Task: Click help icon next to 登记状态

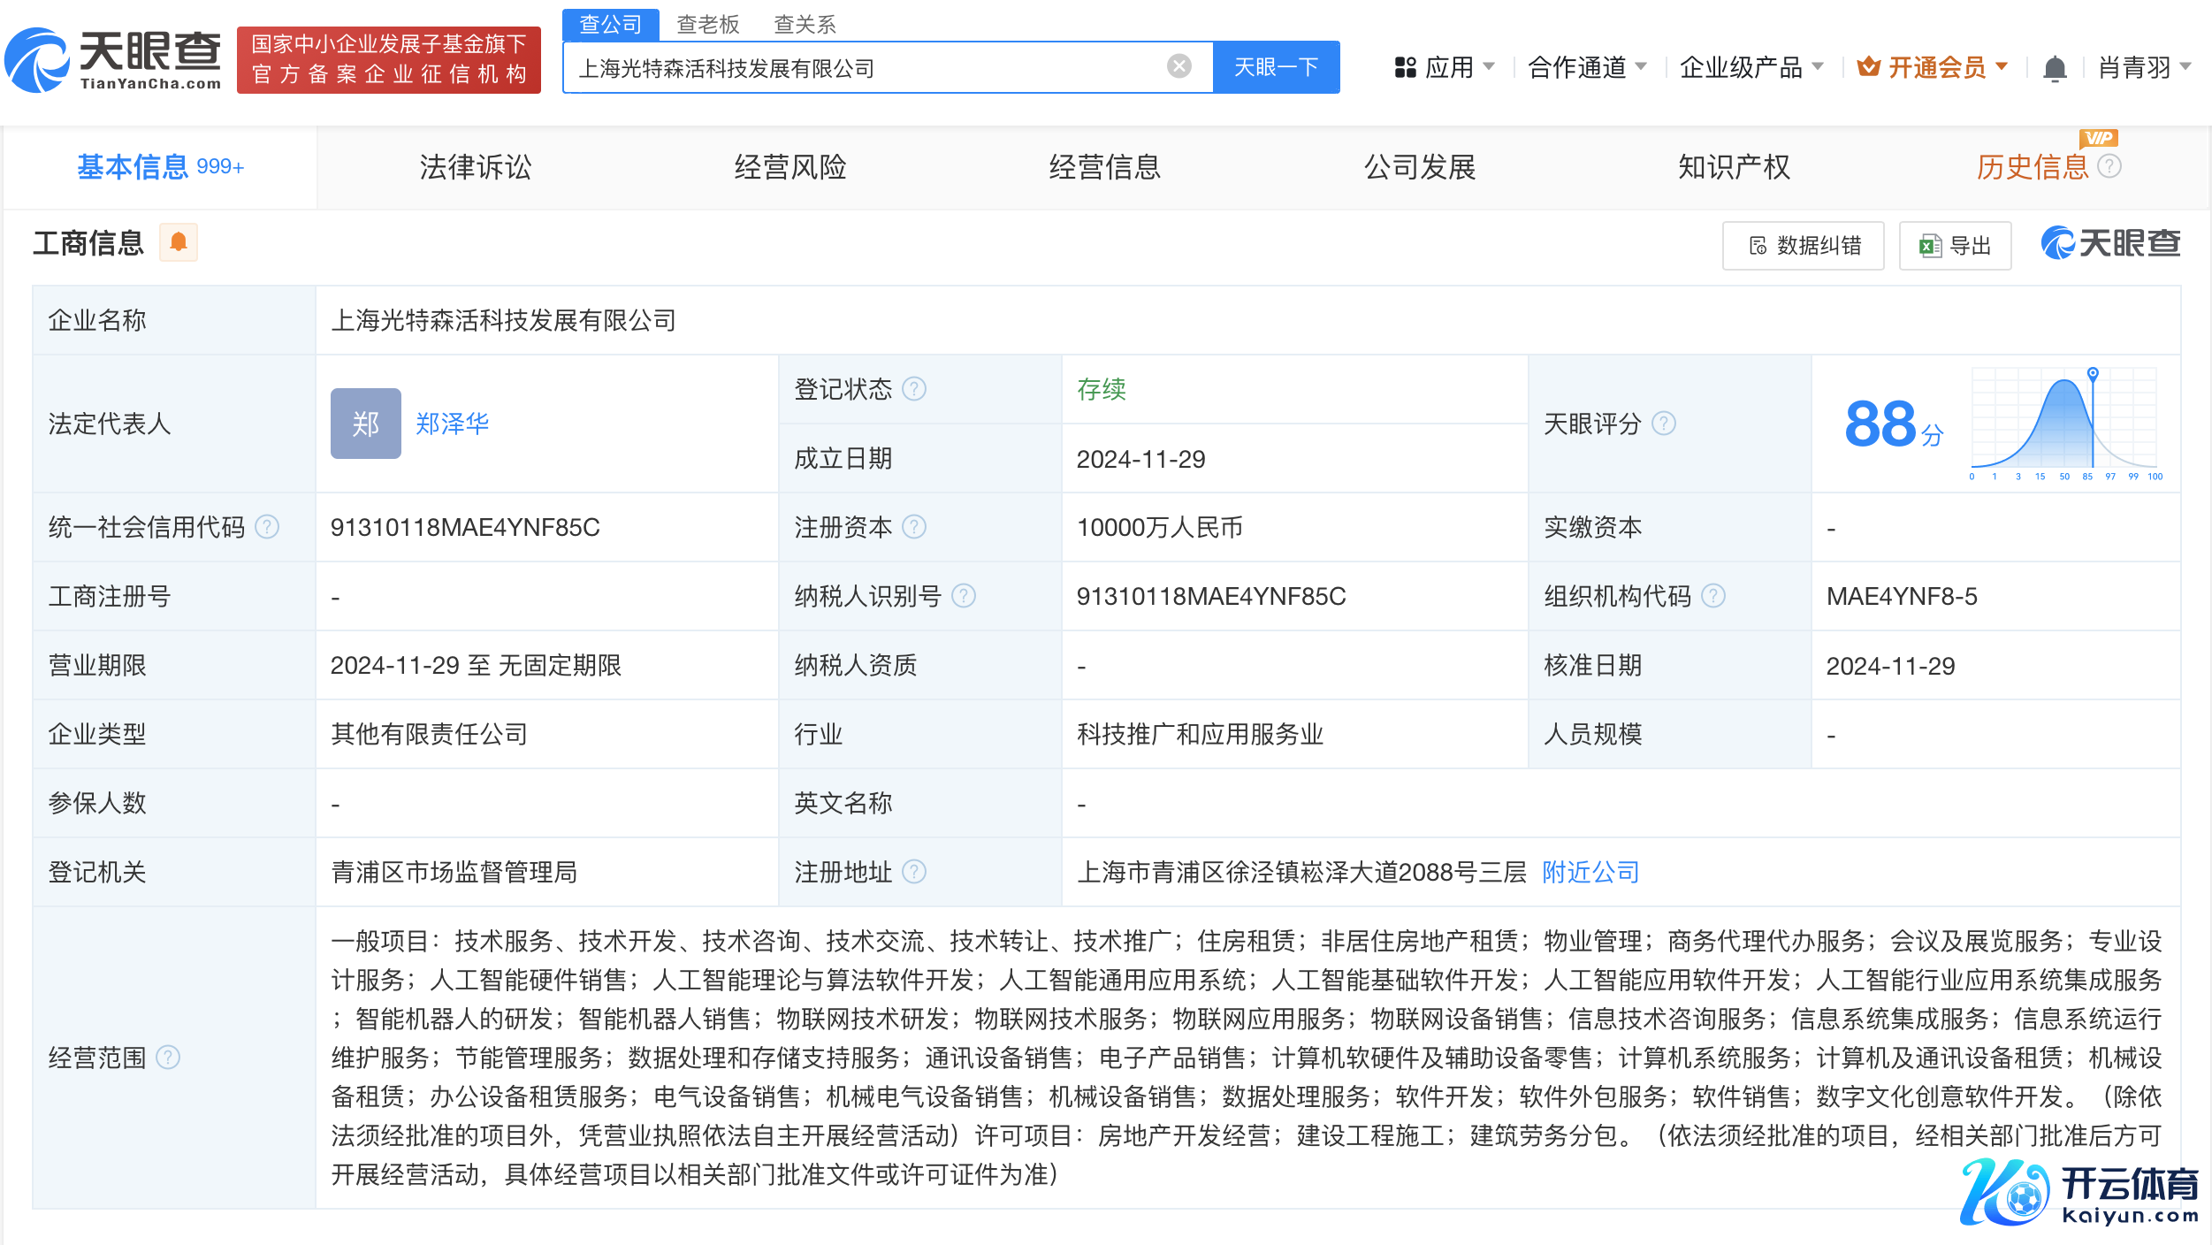Action: click(914, 389)
